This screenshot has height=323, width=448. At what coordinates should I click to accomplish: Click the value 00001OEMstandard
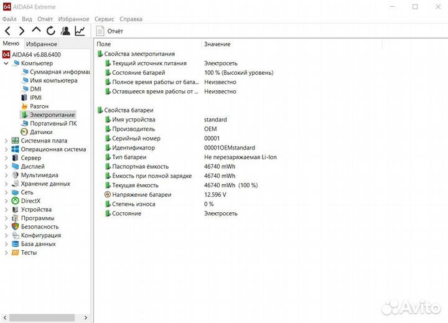click(230, 147)
